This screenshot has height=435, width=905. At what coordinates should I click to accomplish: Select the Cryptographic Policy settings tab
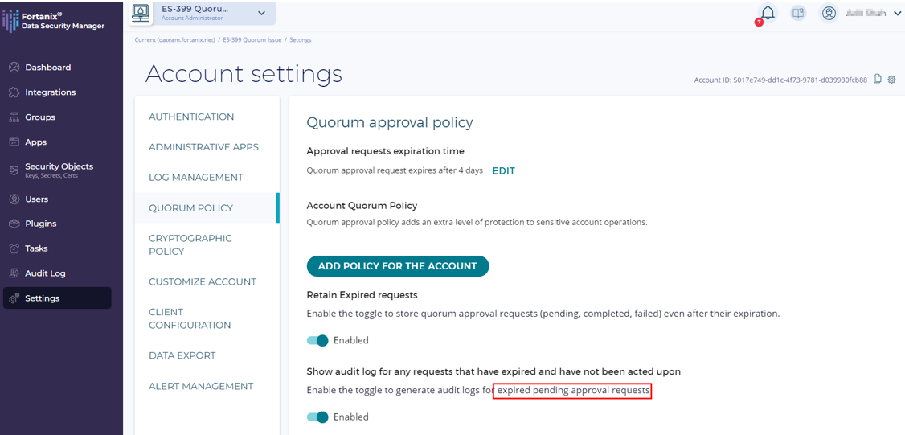point(190,244)
